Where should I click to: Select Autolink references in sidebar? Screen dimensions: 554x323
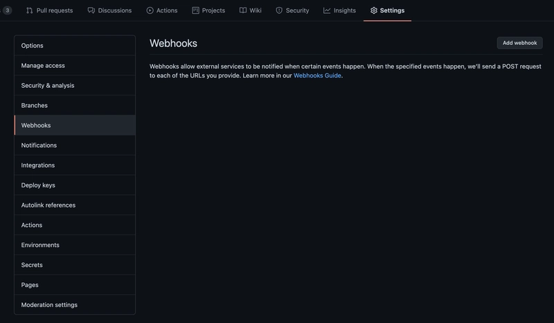75,205
